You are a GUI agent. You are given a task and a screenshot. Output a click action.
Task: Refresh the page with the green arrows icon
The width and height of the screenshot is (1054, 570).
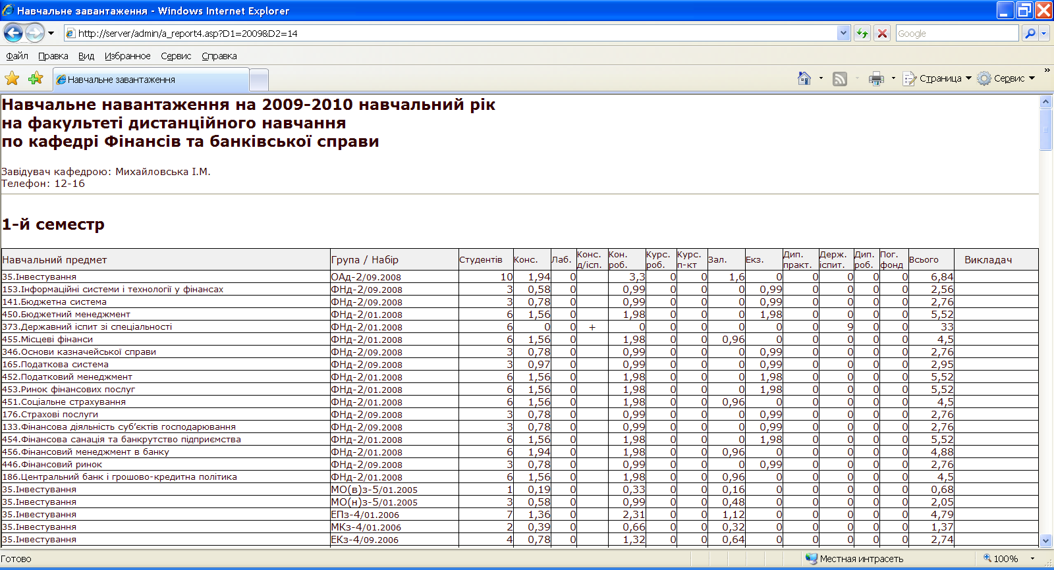tap(862, 33)
